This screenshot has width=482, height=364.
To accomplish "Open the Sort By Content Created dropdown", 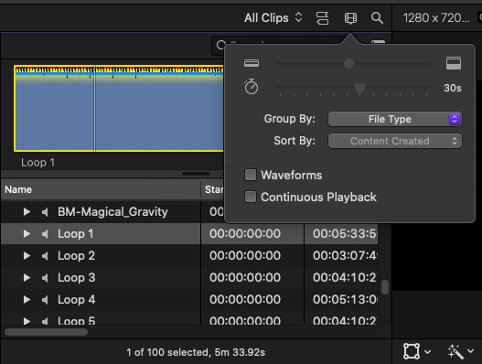I will 395,141.
